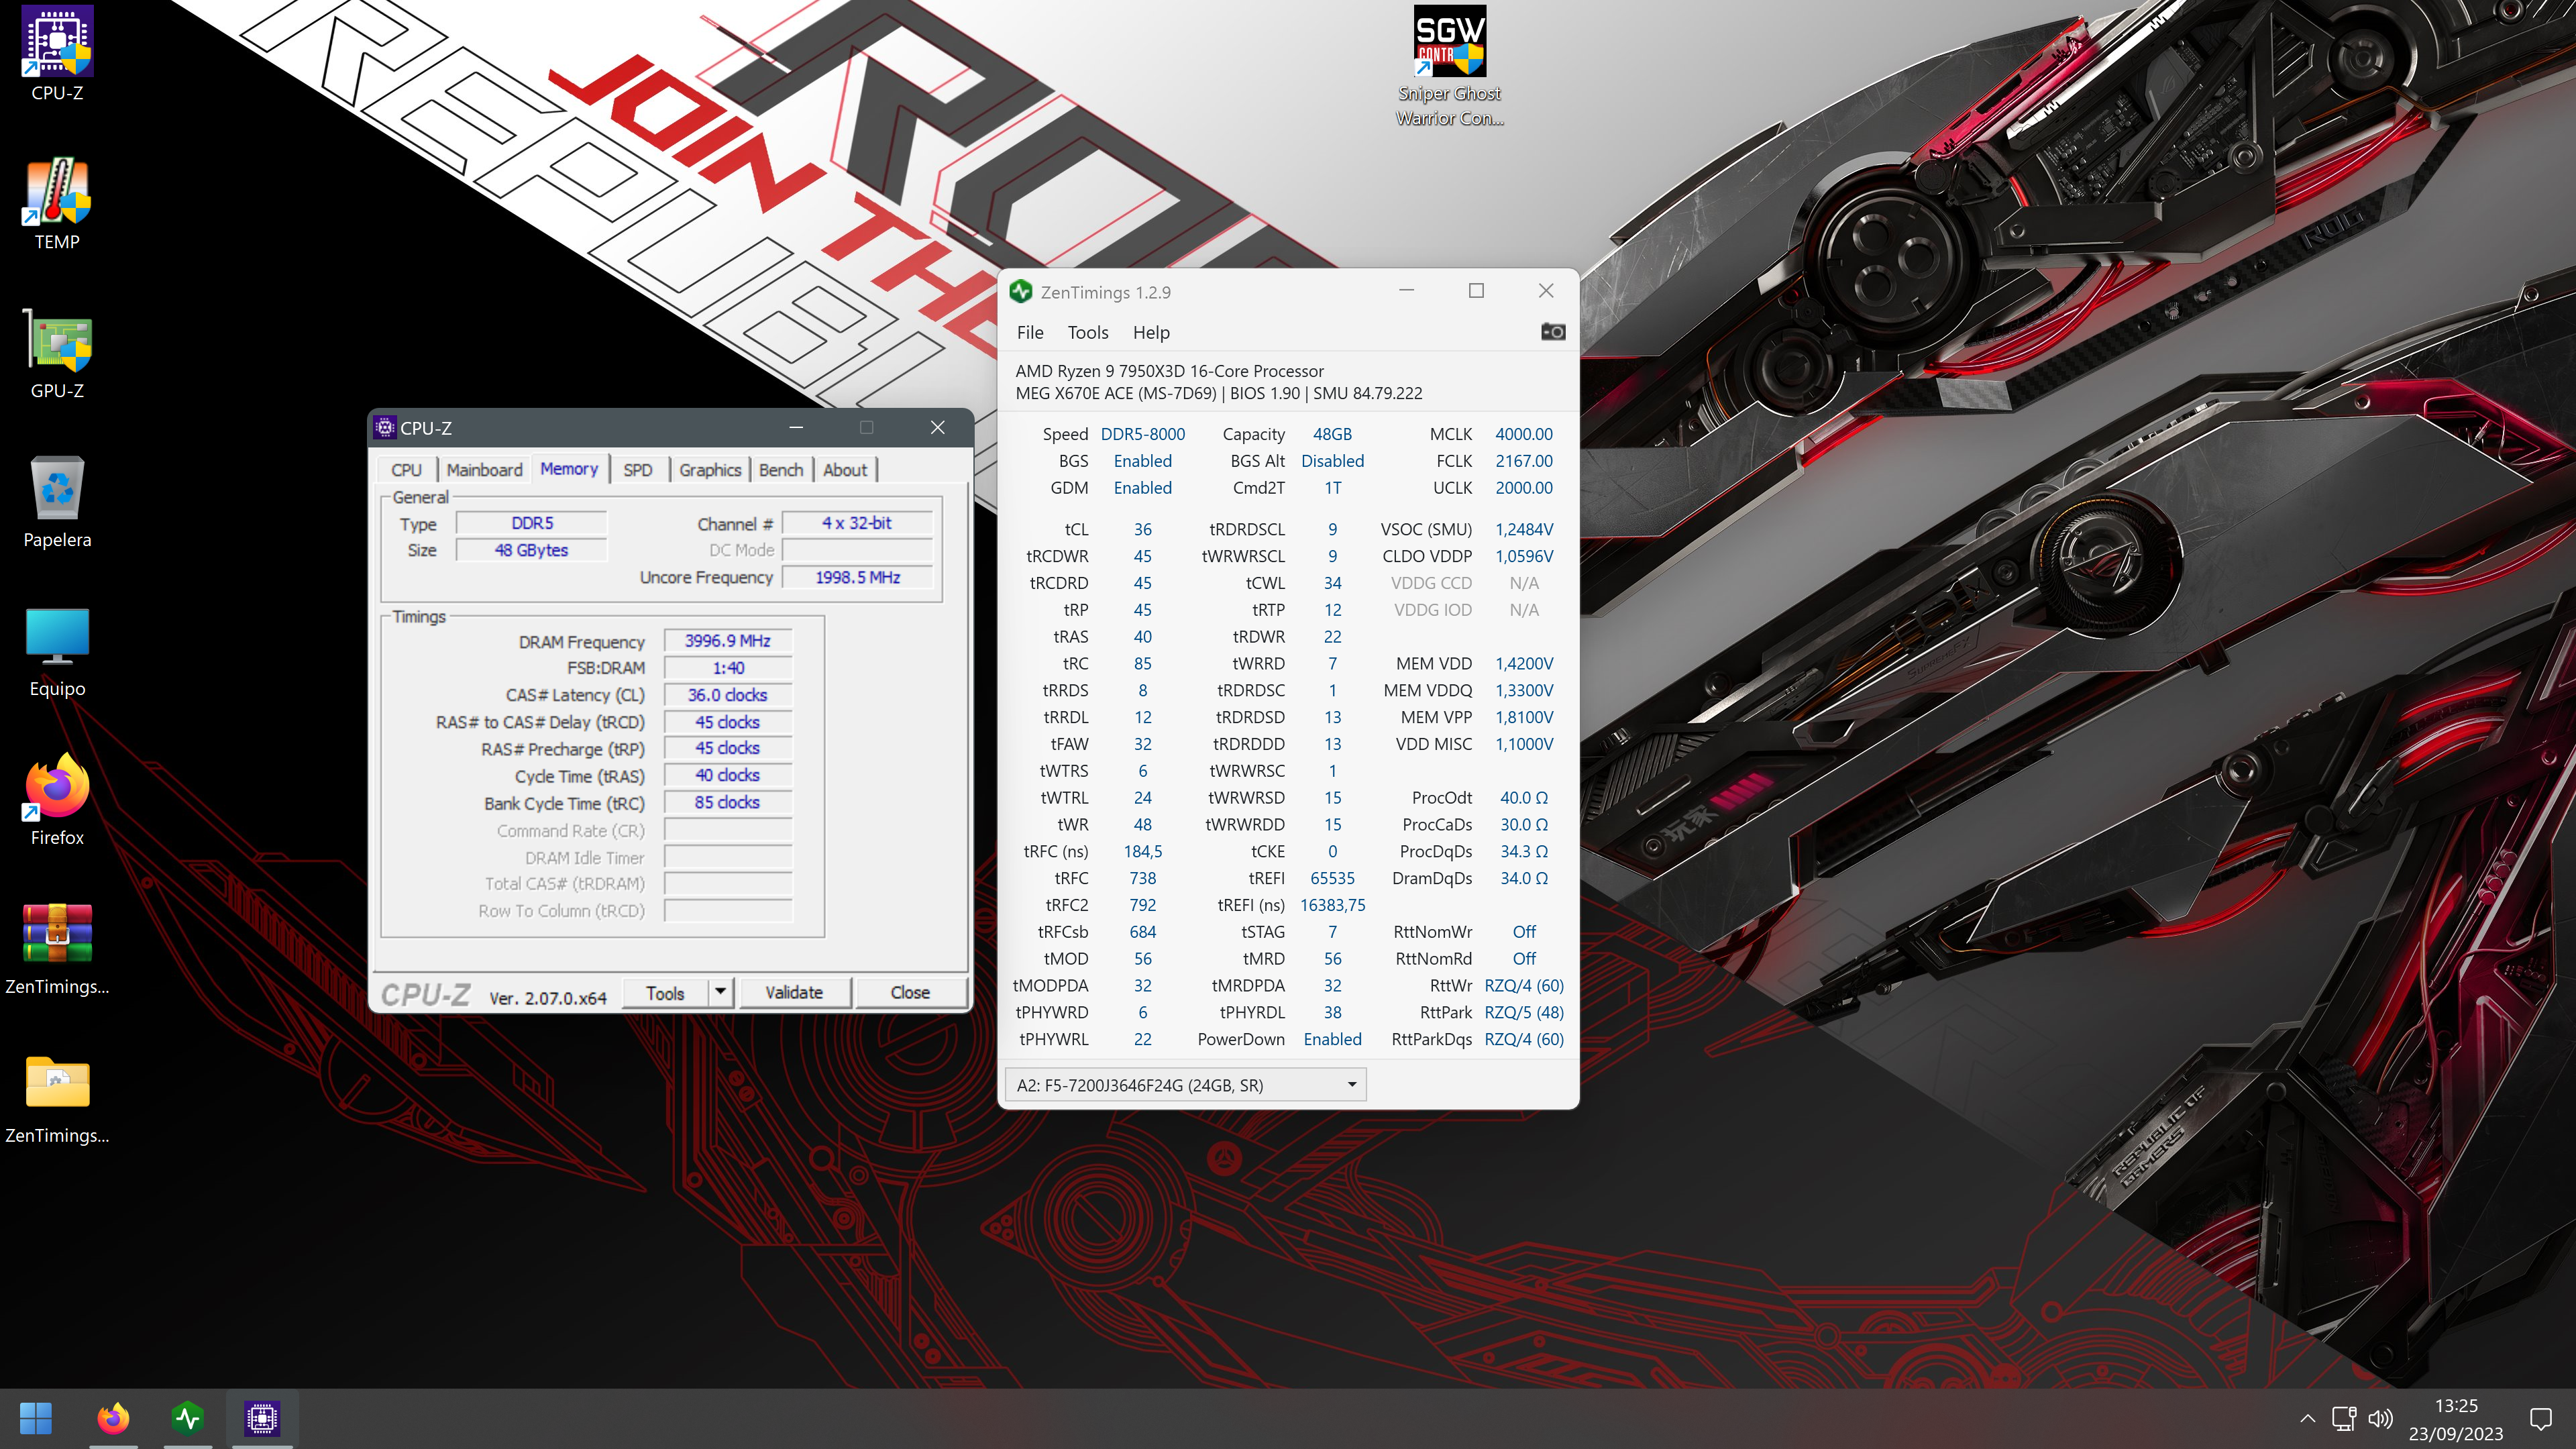This screenshot has height=1449, width=2576.
Task: Open the notification center icon
Action: point(2541,1418)
